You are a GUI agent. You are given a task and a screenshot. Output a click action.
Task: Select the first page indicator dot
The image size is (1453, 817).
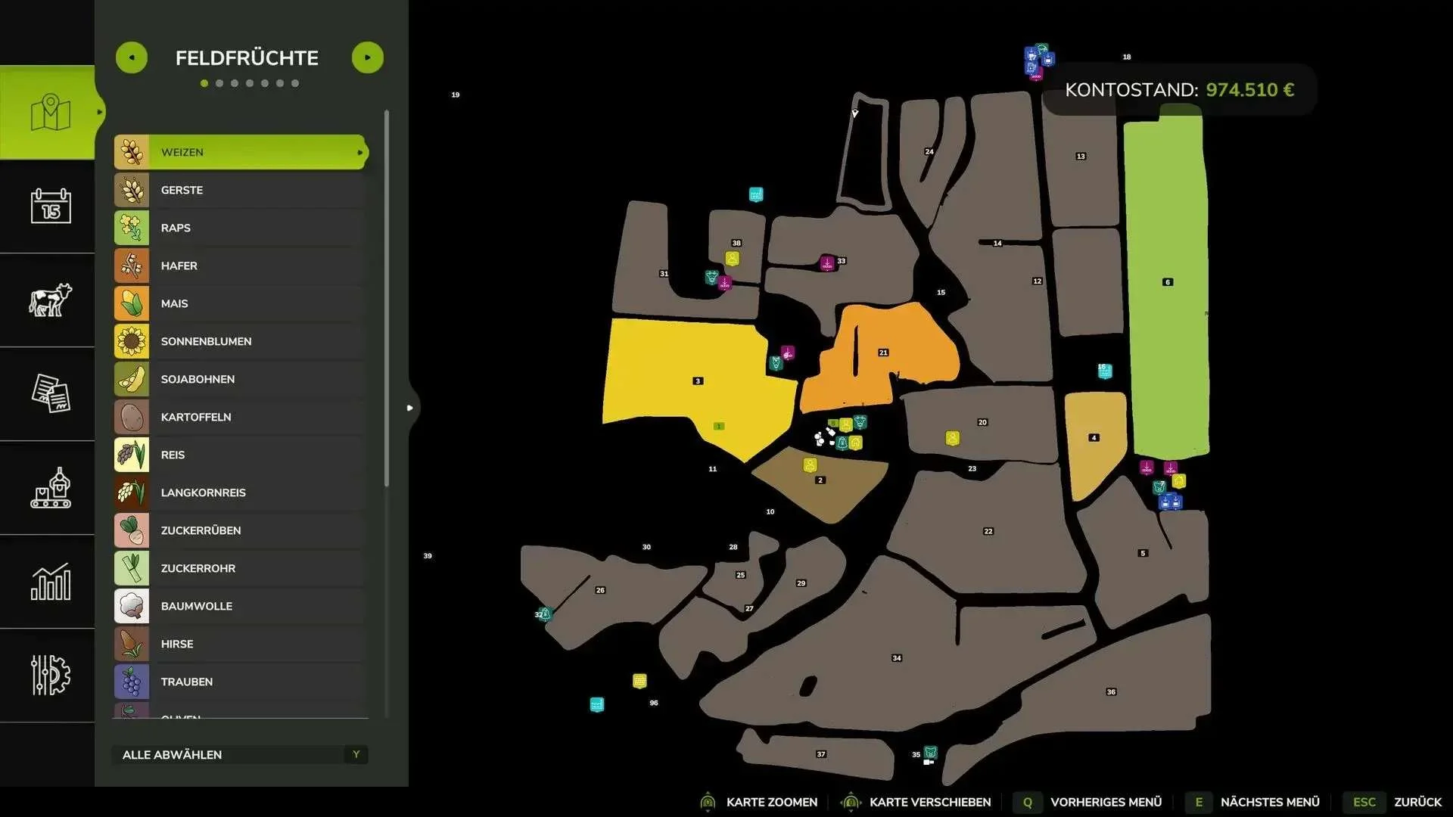tap(204, 83)
